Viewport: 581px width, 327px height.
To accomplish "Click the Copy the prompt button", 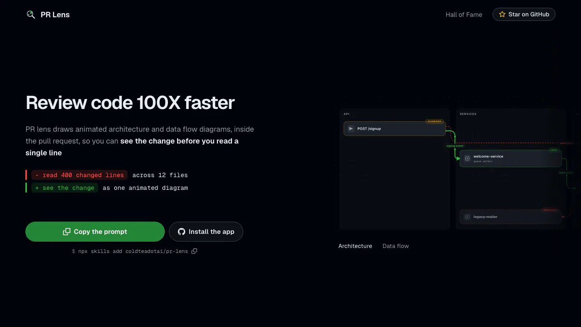I will point(95,232).
